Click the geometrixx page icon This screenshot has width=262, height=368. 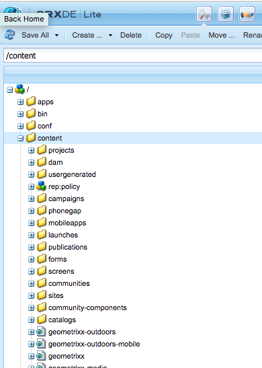tap(41, 356)
